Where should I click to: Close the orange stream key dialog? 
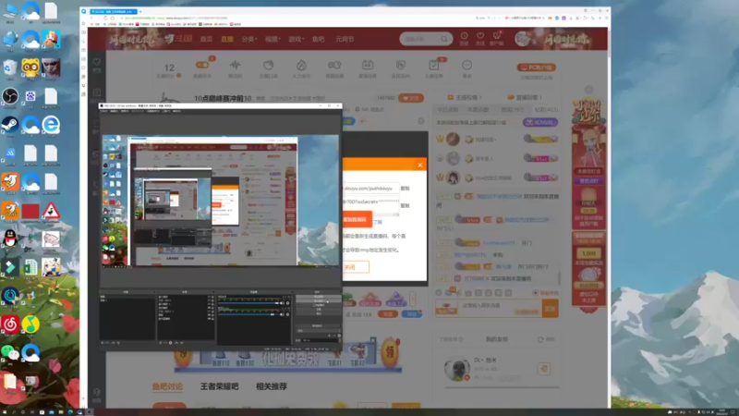419,165
